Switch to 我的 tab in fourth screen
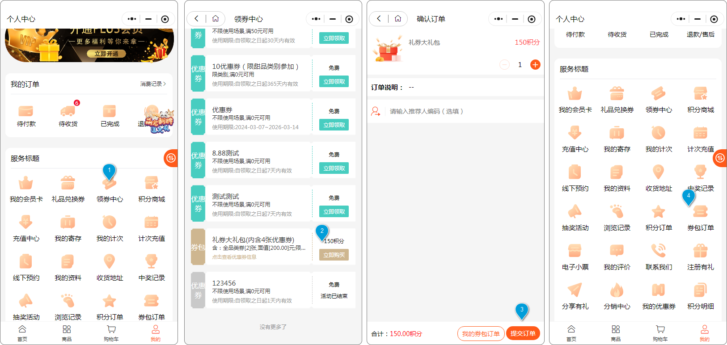Screen dimensions: 727x345 point(705,333)
